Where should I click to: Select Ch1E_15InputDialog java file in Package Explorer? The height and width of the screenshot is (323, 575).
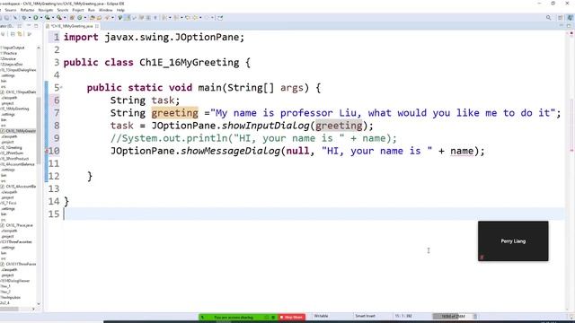(18, 92)
